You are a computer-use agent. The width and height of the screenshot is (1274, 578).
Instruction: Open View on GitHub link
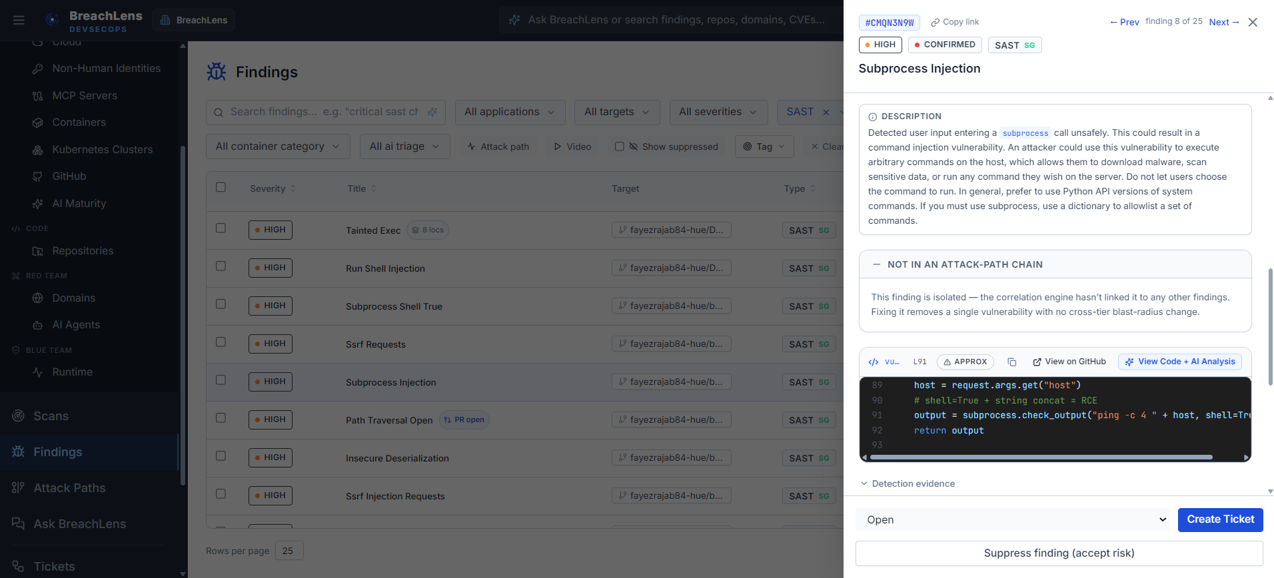pyautogui.click(x=1069, y=362)
